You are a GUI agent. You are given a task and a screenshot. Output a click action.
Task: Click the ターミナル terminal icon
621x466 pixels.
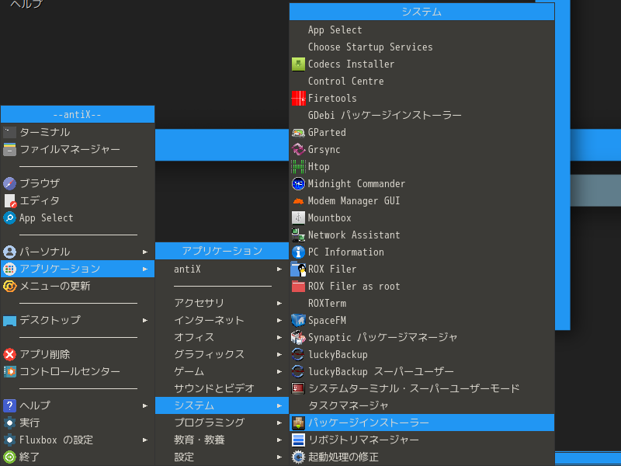(x=9, y=132)
